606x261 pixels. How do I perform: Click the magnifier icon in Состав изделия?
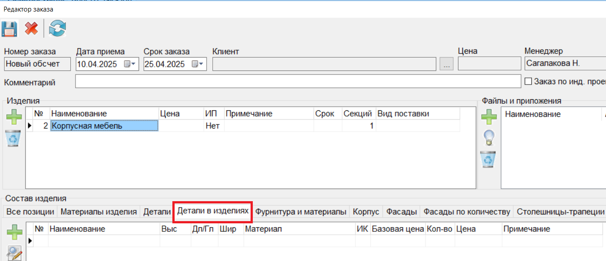coord(14,253)
